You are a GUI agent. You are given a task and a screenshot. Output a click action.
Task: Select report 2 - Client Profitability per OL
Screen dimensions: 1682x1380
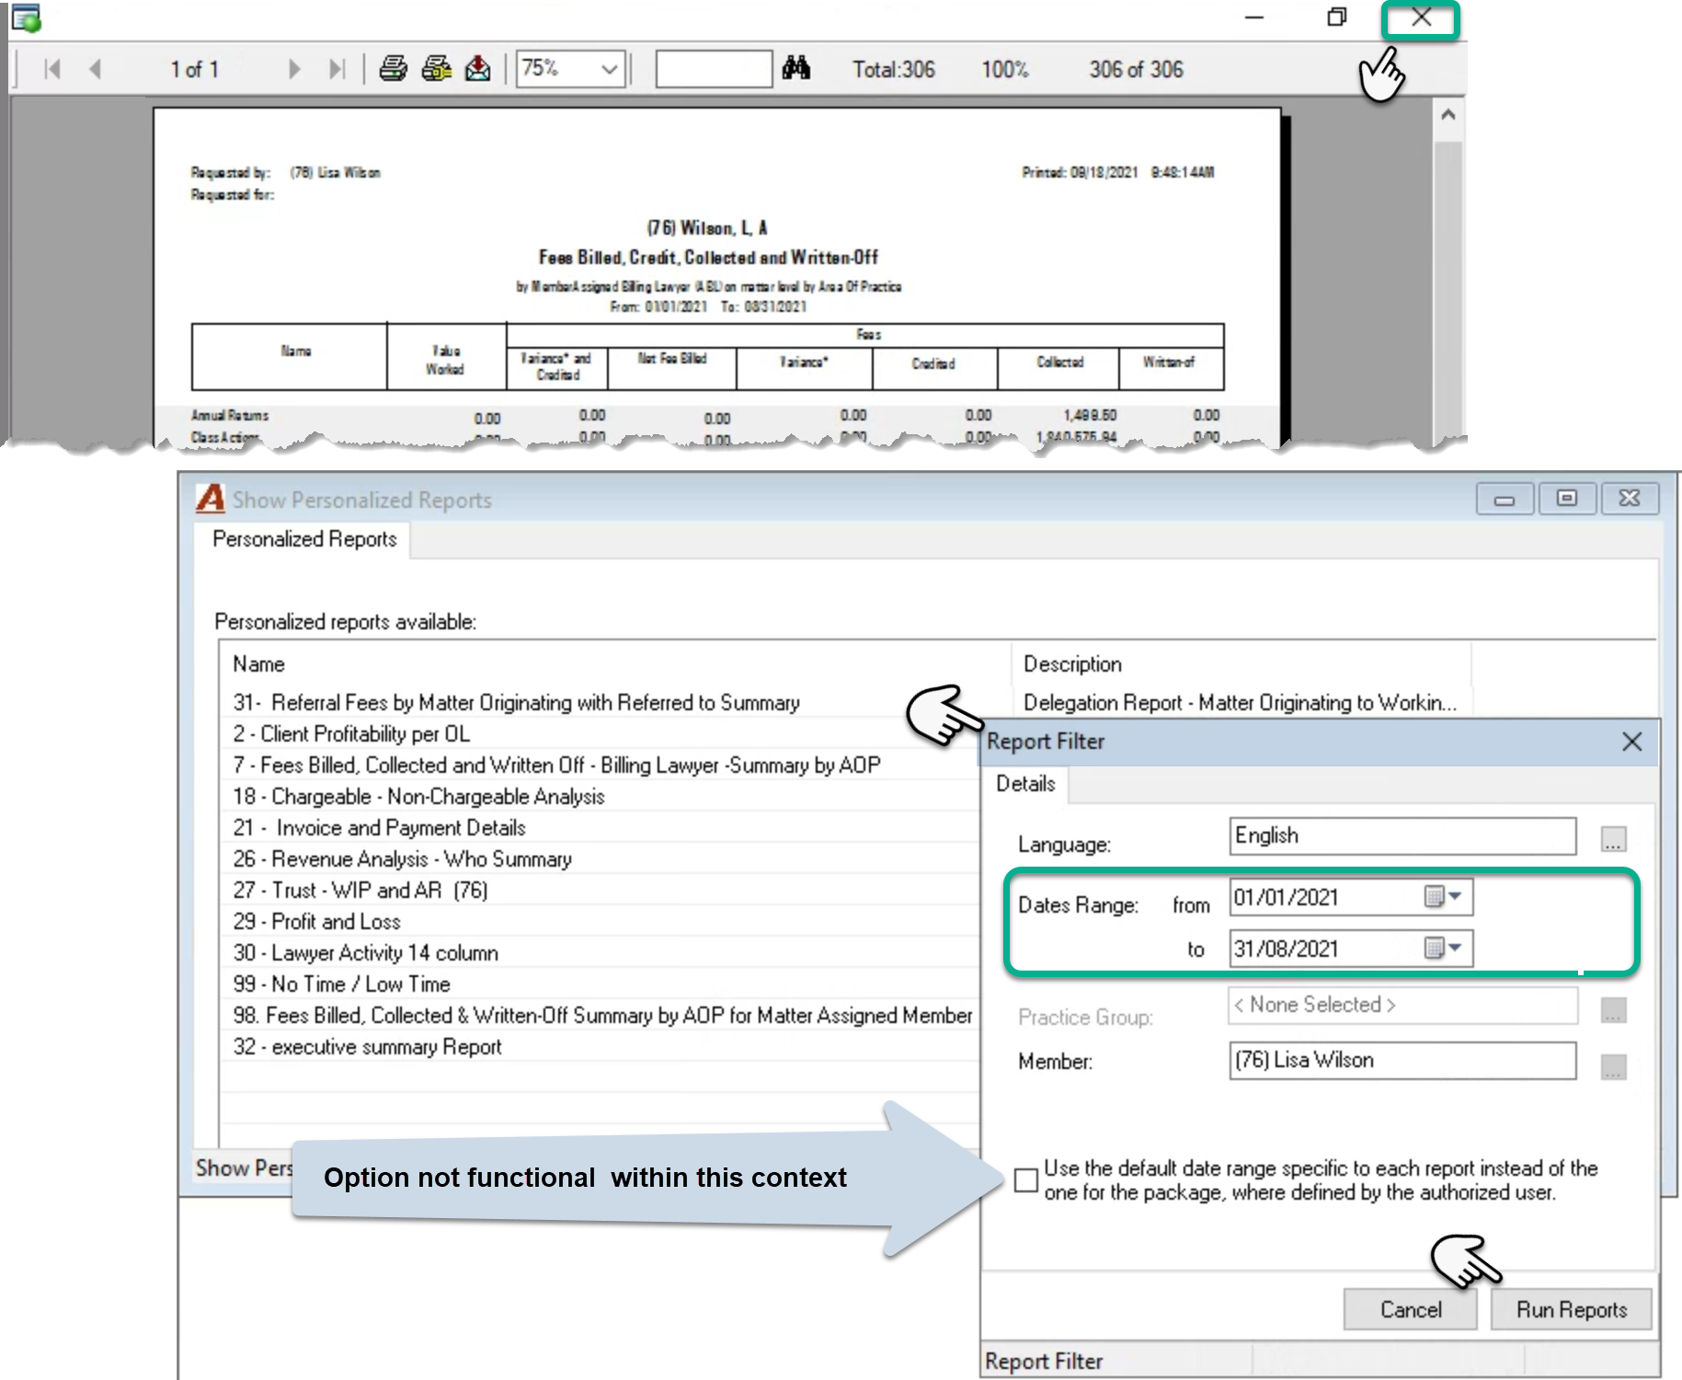click(351, 734)
